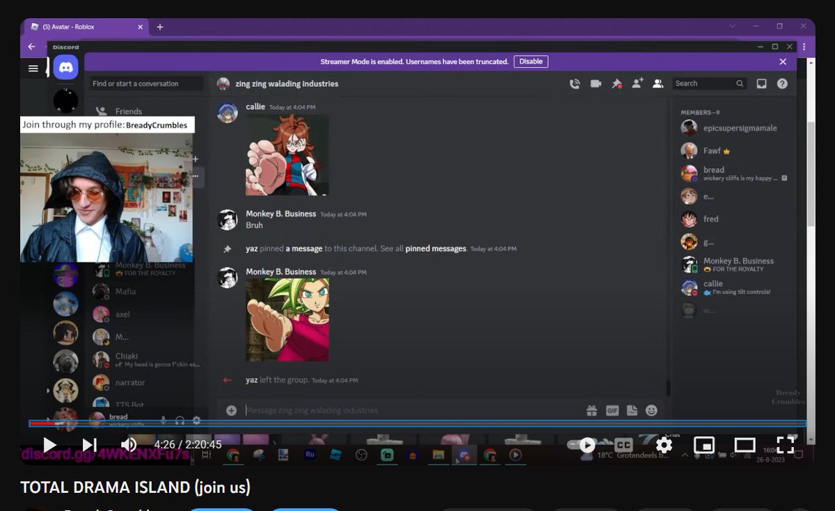Open the Roblox hamburger menu

[x=33, y=68]
